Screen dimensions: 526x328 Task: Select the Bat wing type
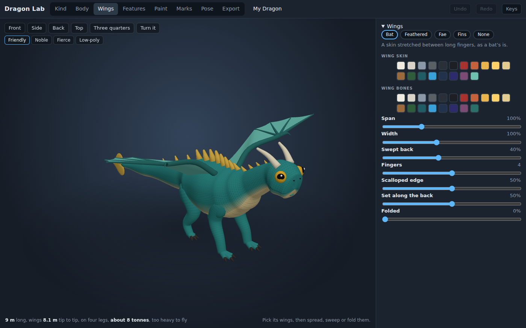coord(390,34)
